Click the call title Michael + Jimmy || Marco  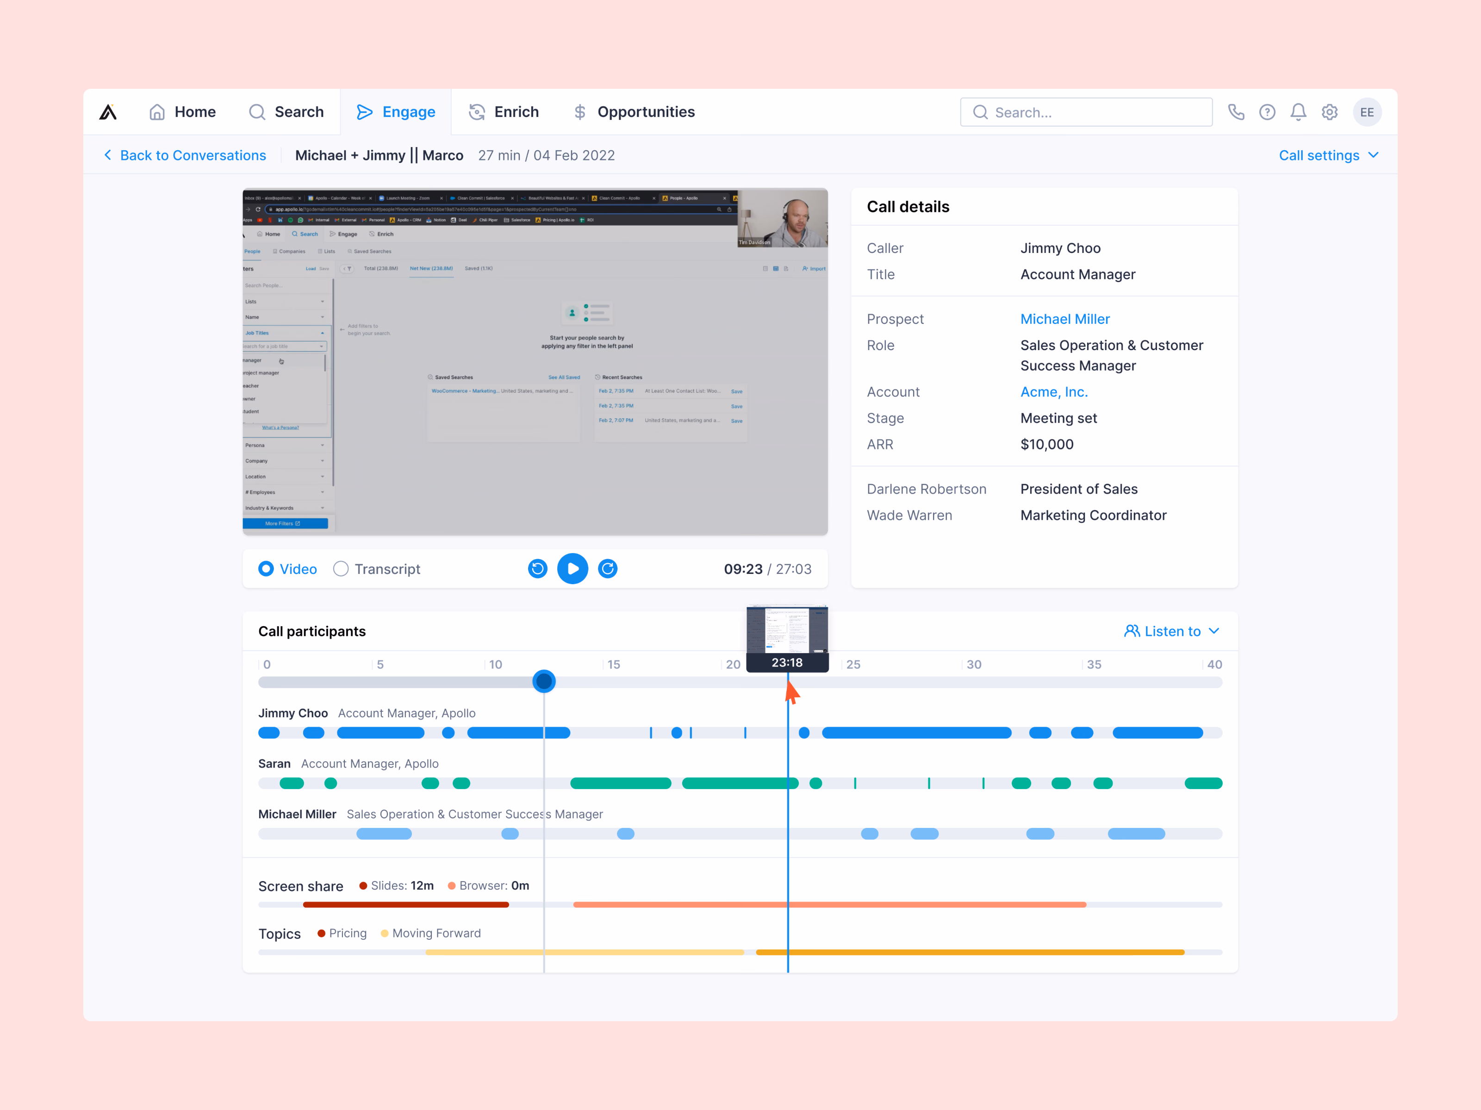point(379,155)
